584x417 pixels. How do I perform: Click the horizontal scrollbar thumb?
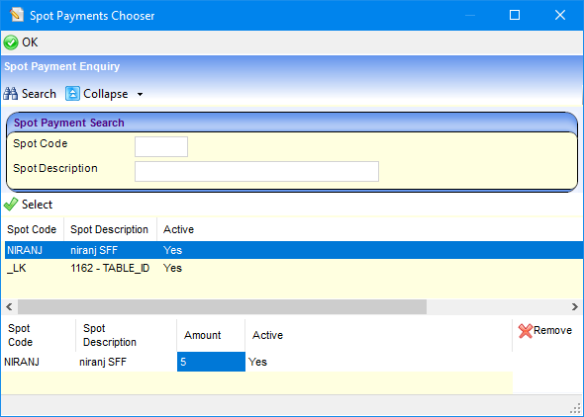pyautogui.click(x=222, y=307)
